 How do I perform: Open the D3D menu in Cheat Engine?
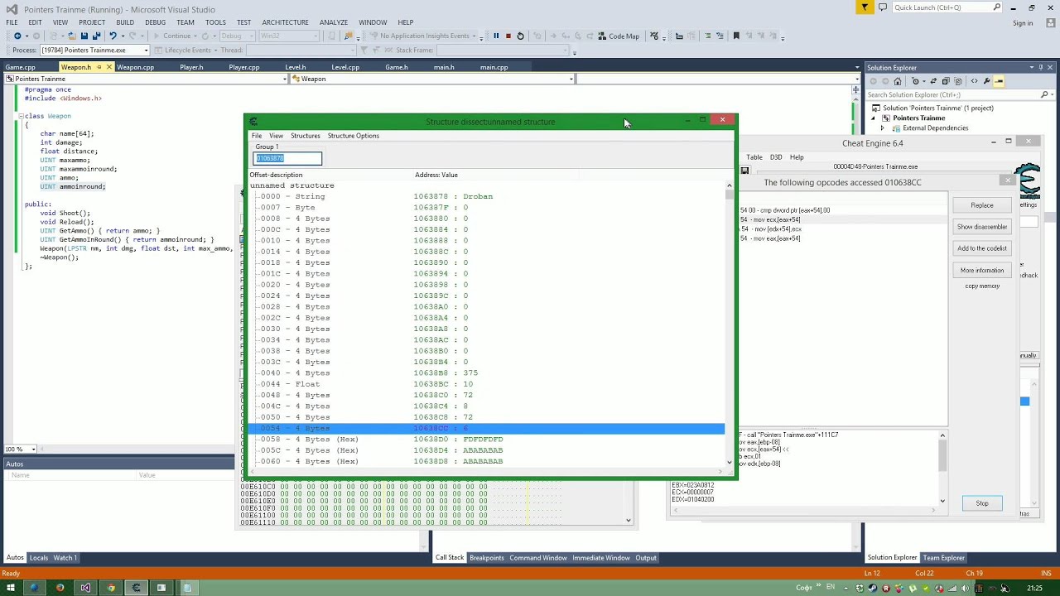click(x=776, y=157)
